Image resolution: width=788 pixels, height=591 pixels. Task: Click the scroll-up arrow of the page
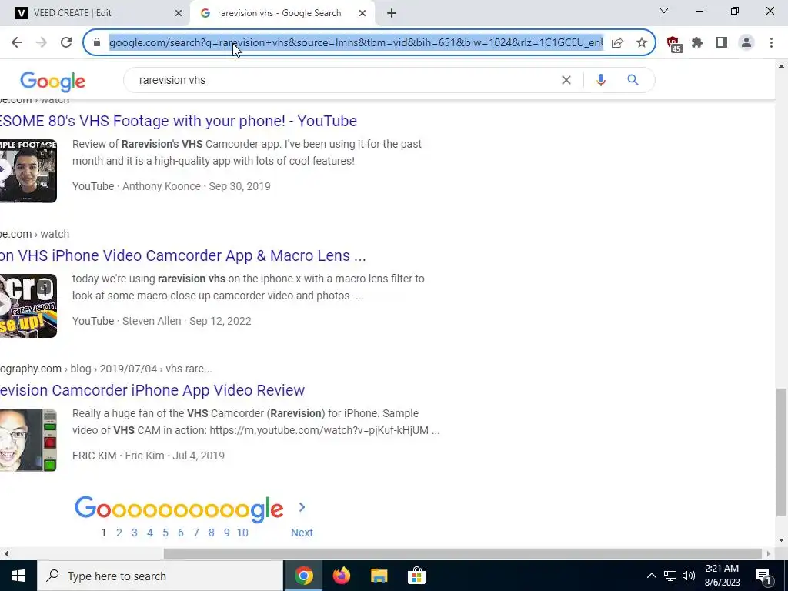click(781, 66)
